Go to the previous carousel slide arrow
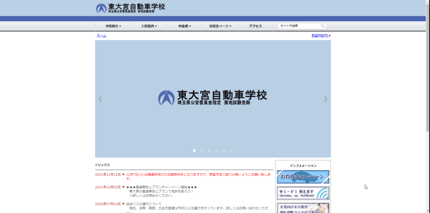Image resolution: width=430 pixels, height=213 pixels. pos(100,99)
